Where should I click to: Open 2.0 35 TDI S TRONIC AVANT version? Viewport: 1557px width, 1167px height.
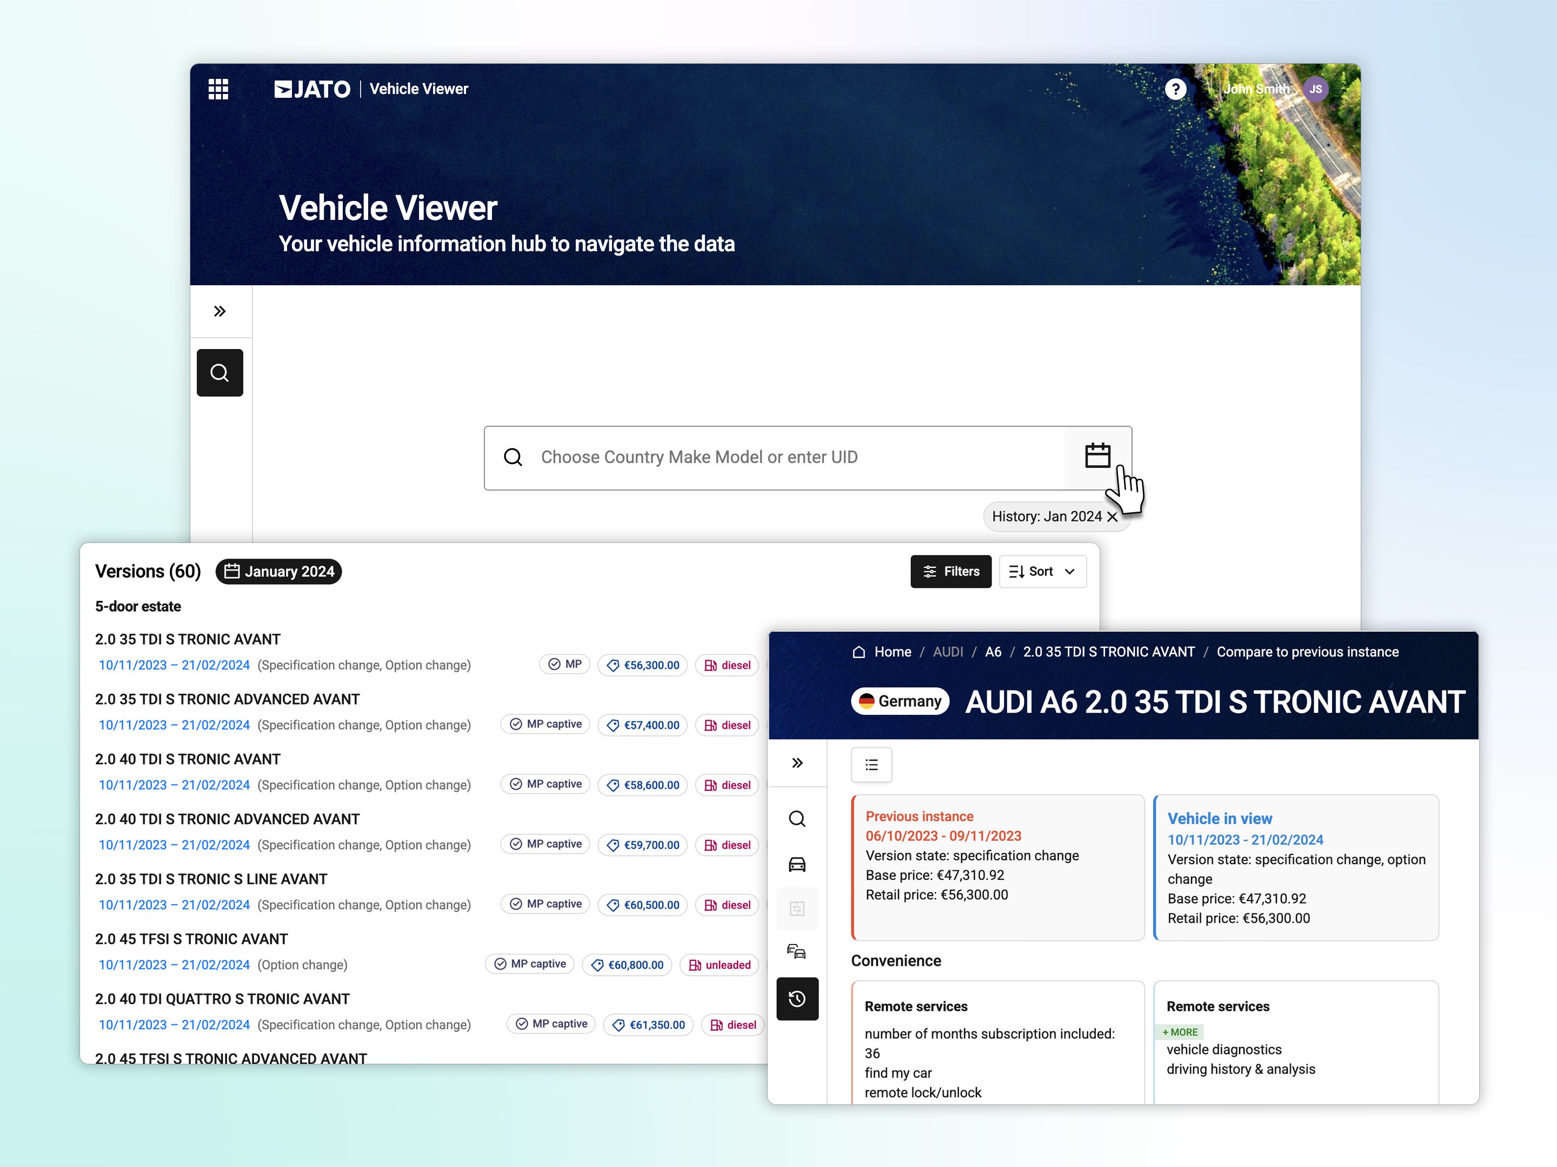(x=188, y=640)
